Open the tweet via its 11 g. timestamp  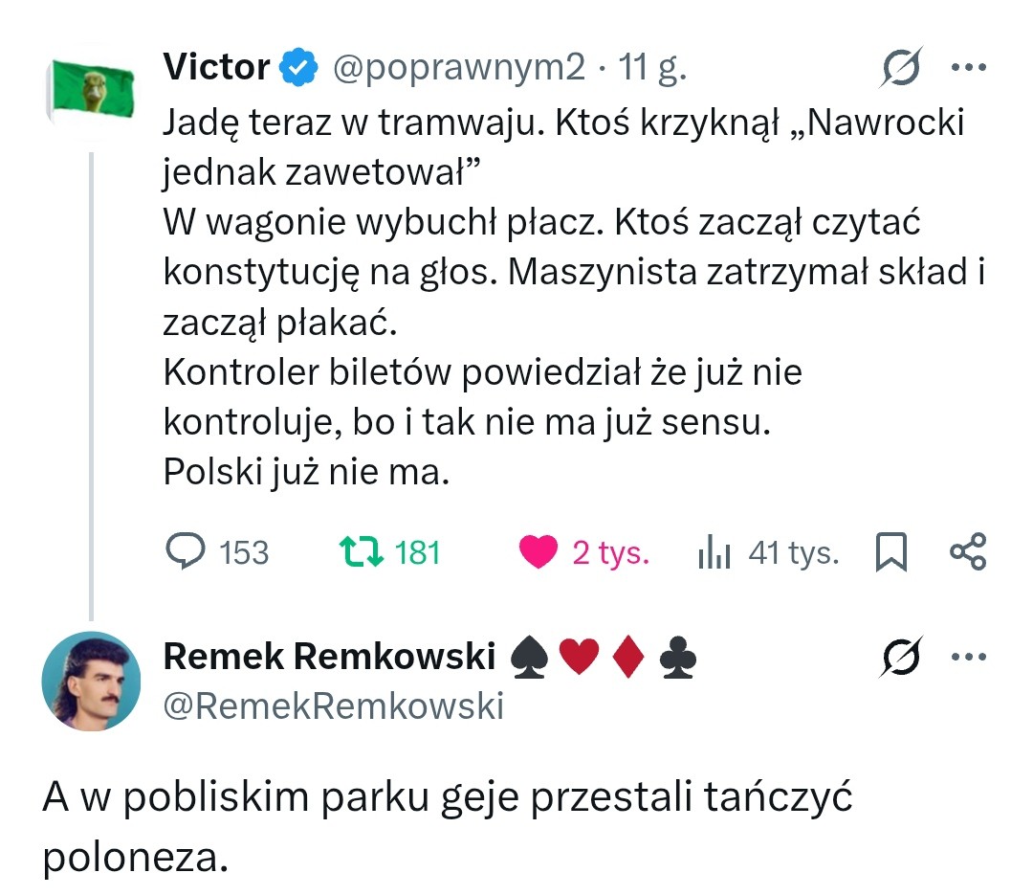coord(656,66)
